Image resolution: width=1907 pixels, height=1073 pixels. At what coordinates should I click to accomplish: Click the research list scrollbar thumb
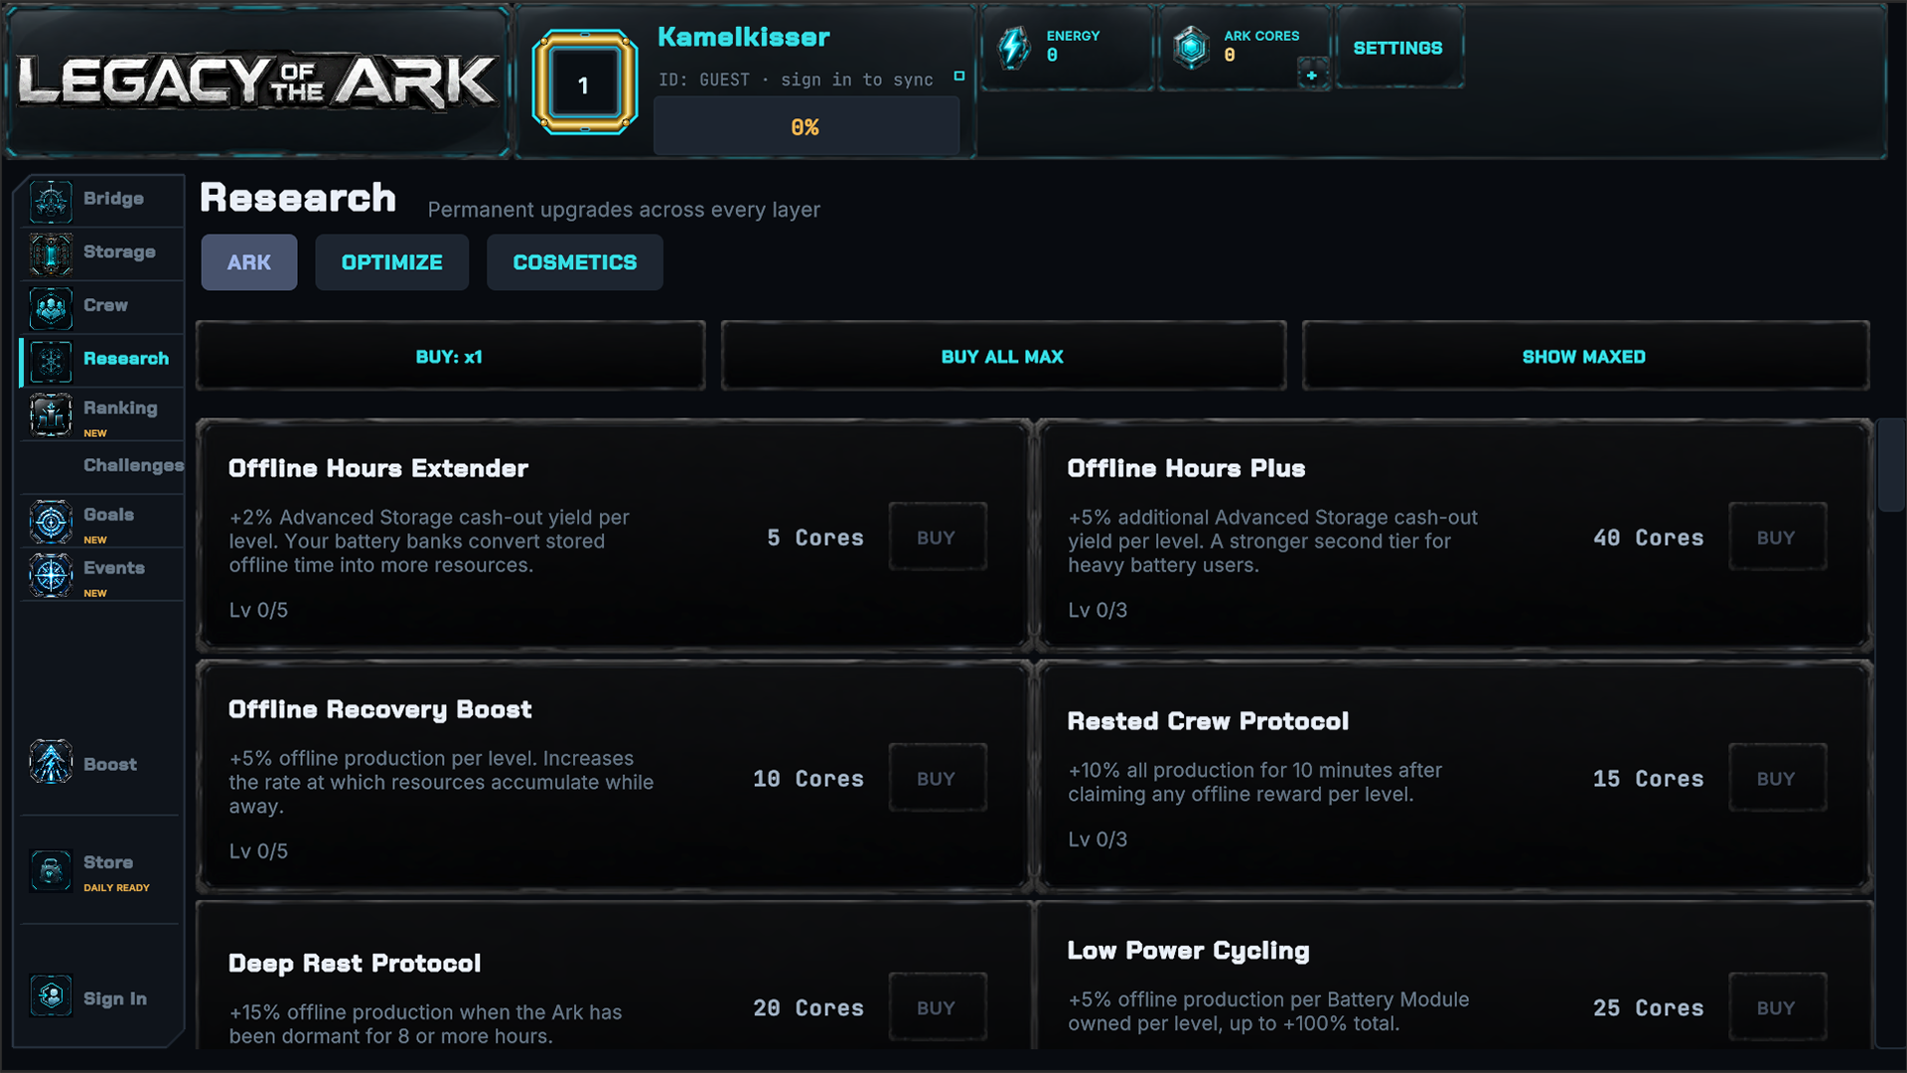1891,465
